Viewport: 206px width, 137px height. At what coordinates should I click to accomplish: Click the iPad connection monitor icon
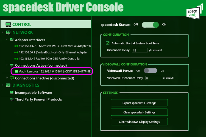(16, 72)
